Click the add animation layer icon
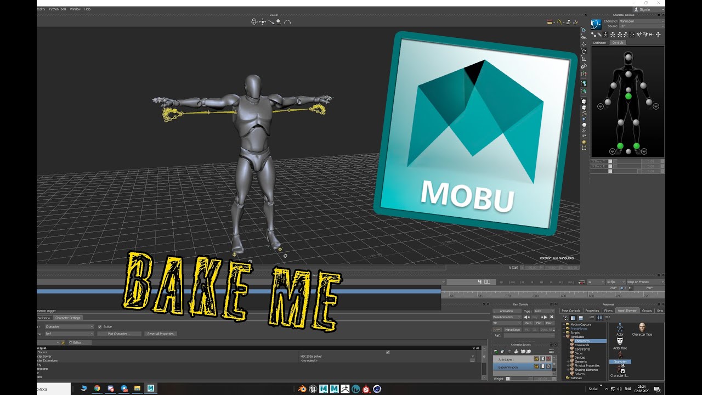This screenshot has width=702, height=395. coord(496,352)
